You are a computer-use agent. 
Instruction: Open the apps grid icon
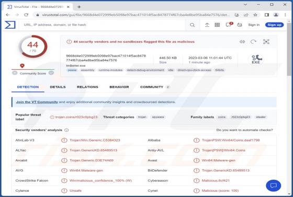tap(217, 25)
